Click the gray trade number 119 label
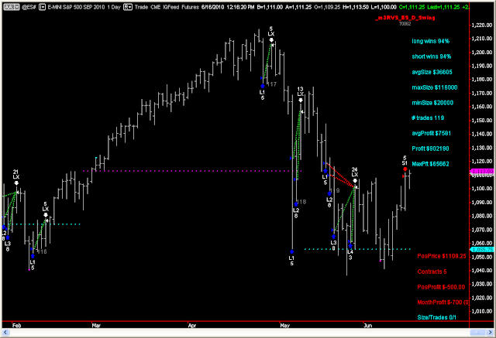The height and width of the screenshot is (338, 496). pyautogui.click(x=336, y=190)
